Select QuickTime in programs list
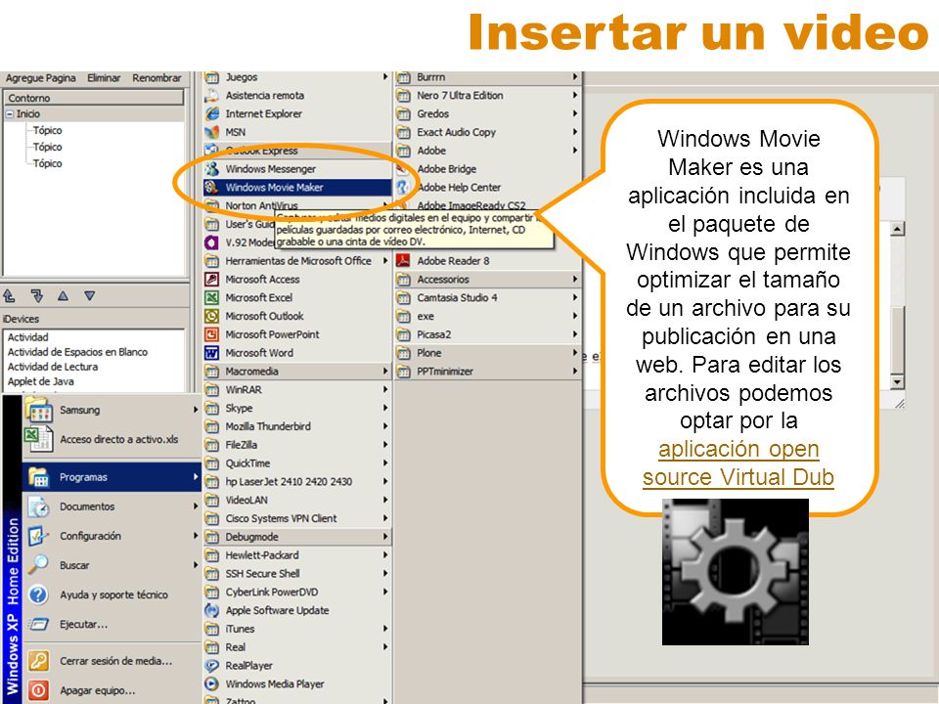 [297, 463]
